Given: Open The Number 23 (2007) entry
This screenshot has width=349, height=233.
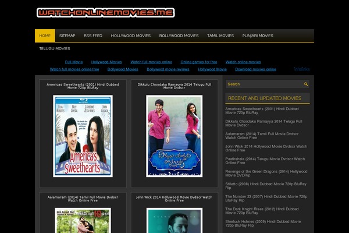Looking at the screenshot, I should pos(266,198).
